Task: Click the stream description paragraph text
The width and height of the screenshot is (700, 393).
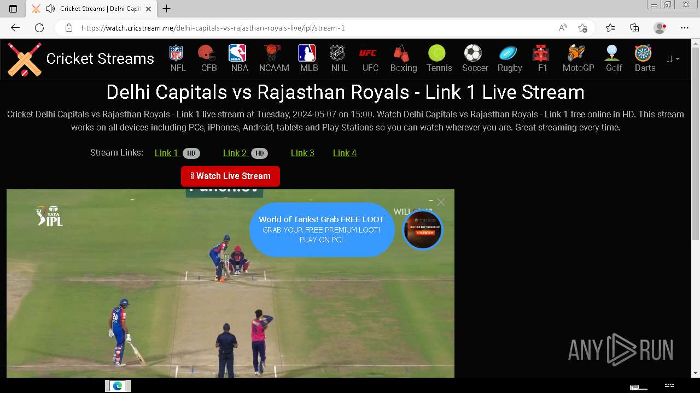Action: [x=346, y=121]
